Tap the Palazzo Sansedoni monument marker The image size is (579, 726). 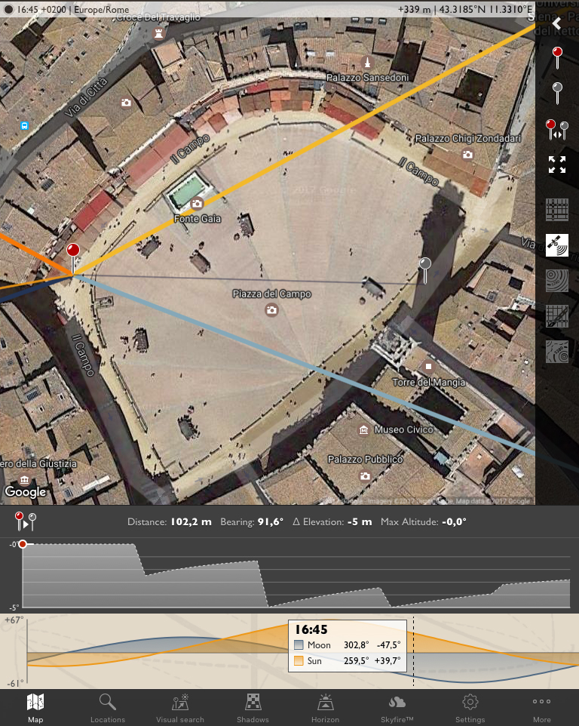[x=367, y=62]
